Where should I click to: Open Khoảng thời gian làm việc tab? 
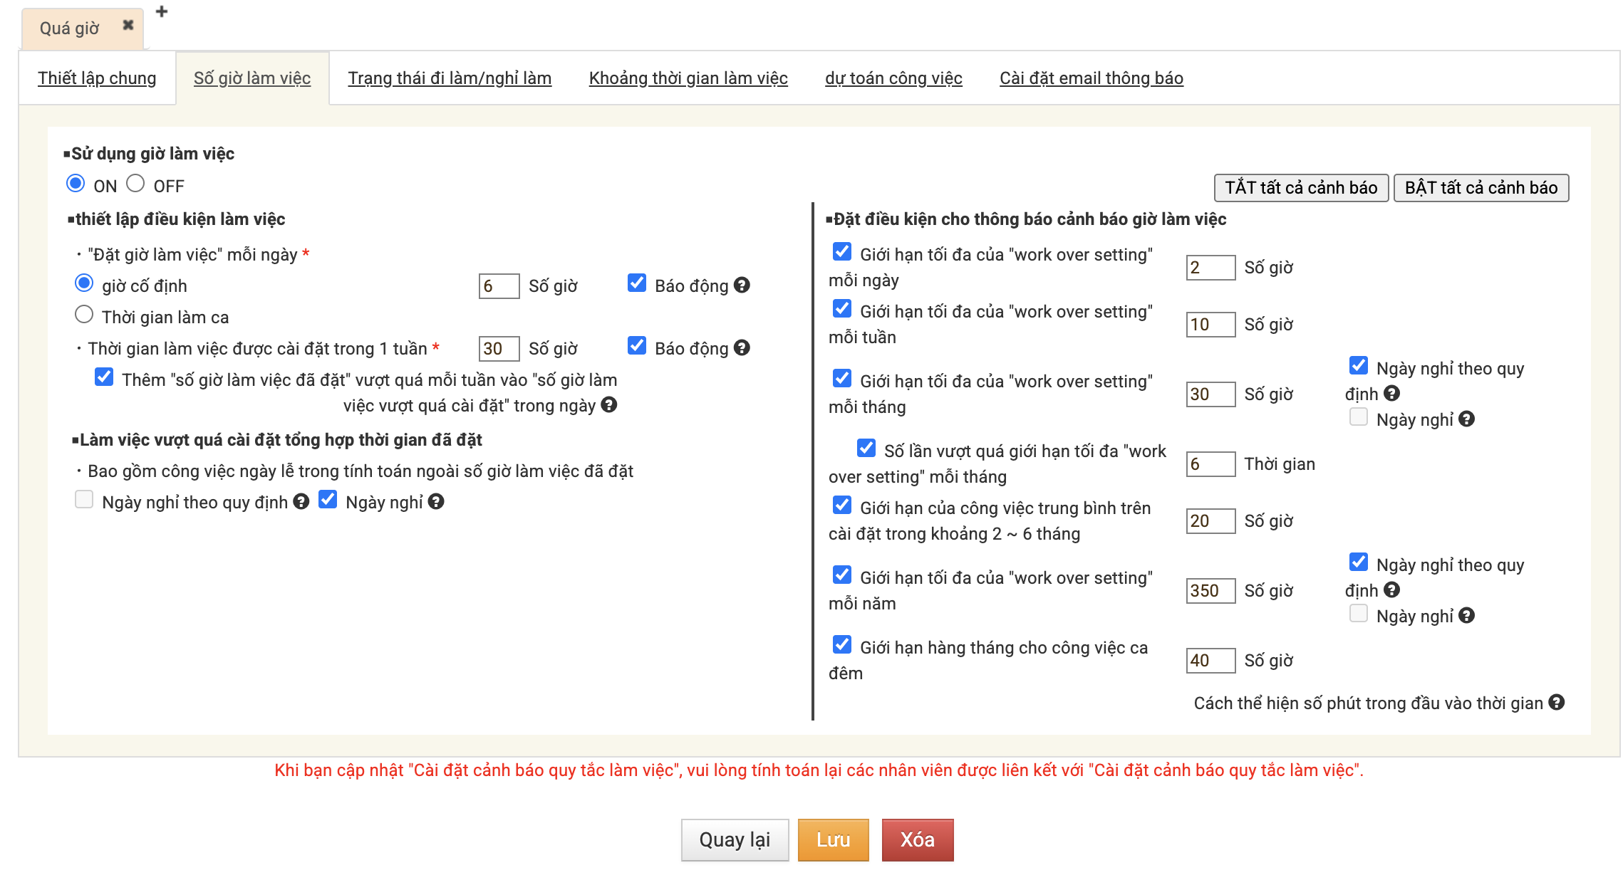point(688,78)
